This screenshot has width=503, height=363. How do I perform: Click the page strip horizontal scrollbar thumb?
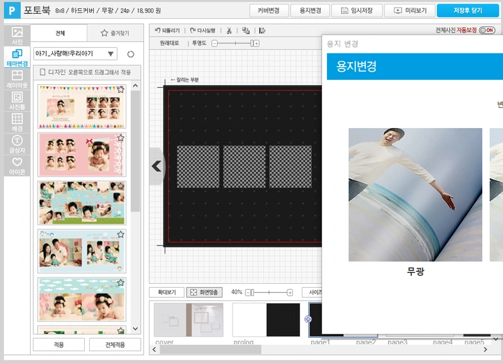point(211,350)
